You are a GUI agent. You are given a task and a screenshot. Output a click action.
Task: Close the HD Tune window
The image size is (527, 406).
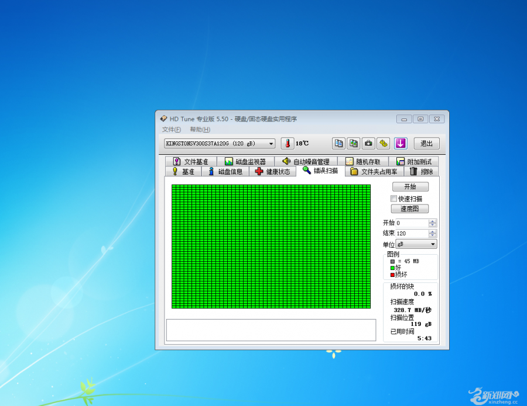coord(437,119)
